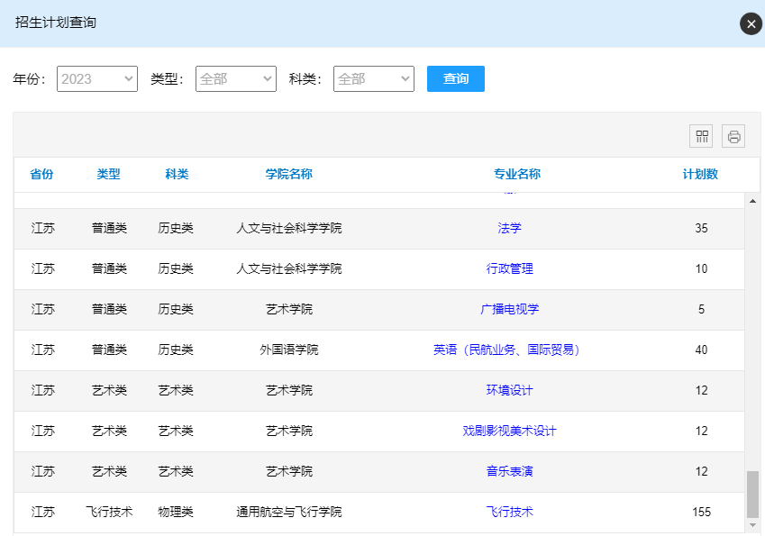The height and width of the screenshot is (536, 765).
Task: Click the scrollbar up arrow
Action: 752,201
